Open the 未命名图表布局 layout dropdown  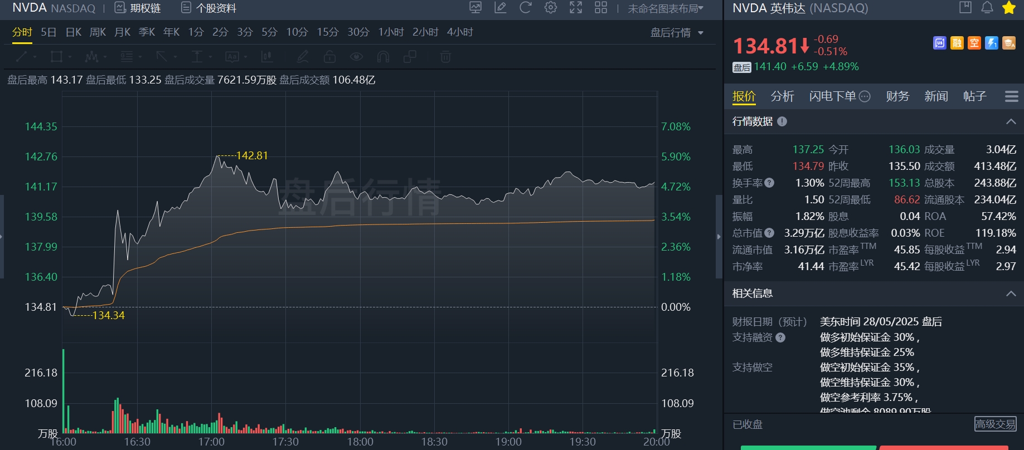666,8
